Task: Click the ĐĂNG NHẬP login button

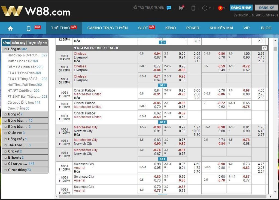Action: point(241,8)
